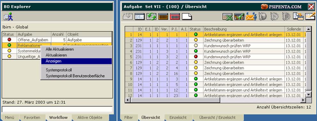Open the 'Übersicht / Einzelsicht' tab
Viewport: 317px width, 121px height.
pyautogui.click(x=217, y=117)
